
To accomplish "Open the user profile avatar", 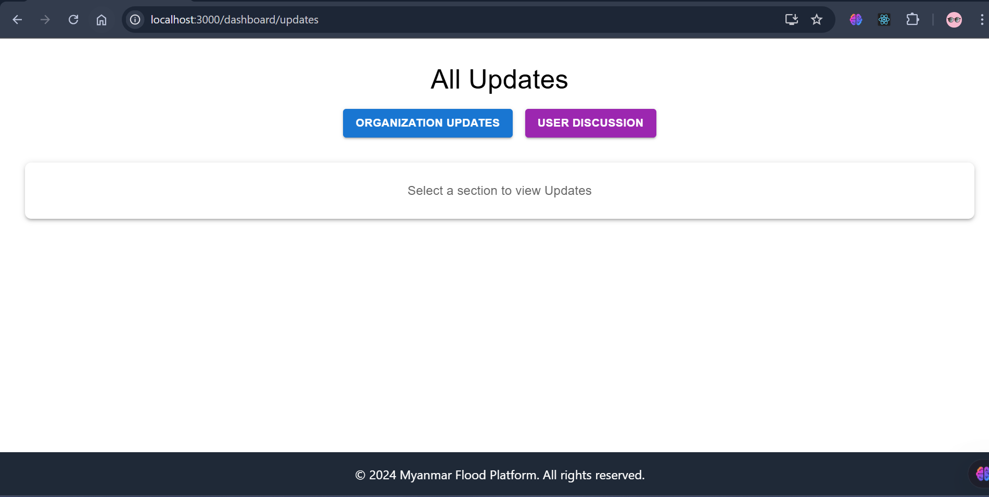I will [x=954, y=20].
